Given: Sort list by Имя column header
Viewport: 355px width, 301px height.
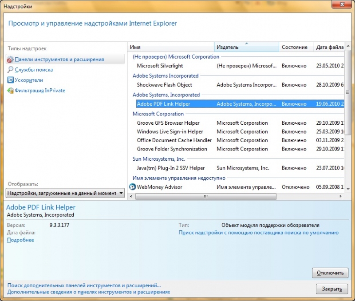Looking at the screenshot, I should pos(171,47).
